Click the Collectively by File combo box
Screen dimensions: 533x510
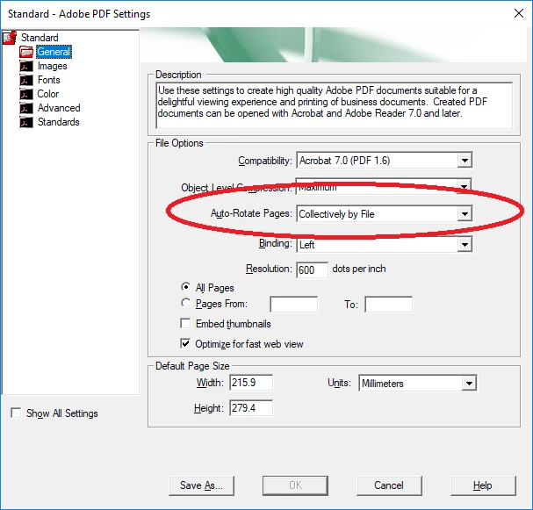point(384,214)
